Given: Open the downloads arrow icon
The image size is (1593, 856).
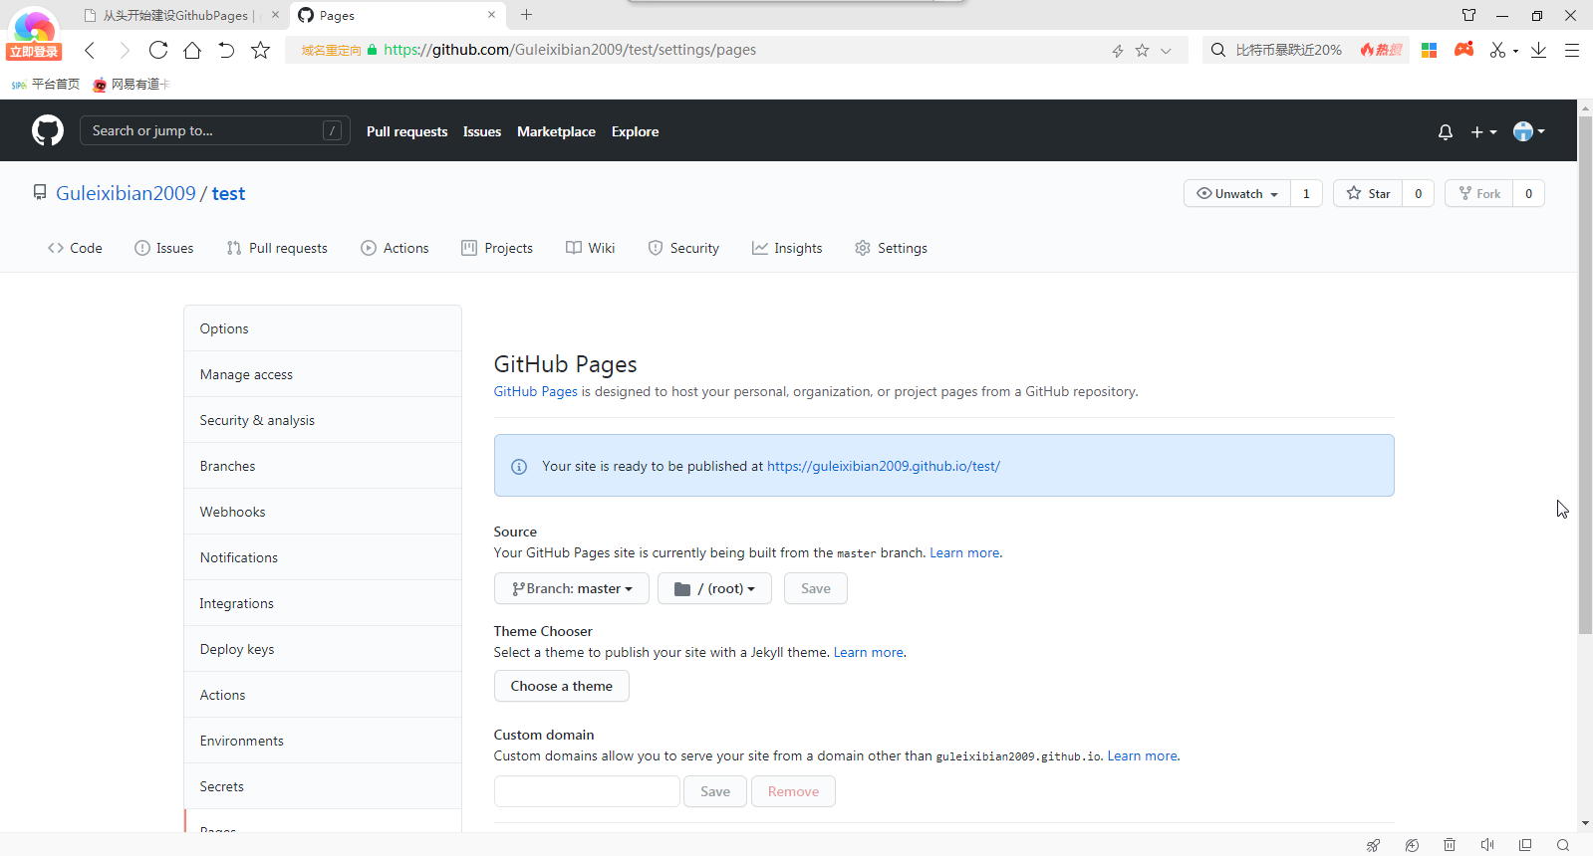Looking at the screenshot, I should 1538,50.
